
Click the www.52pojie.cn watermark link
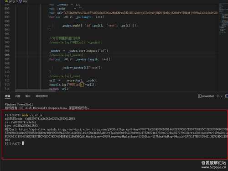(x=213, y=167)
